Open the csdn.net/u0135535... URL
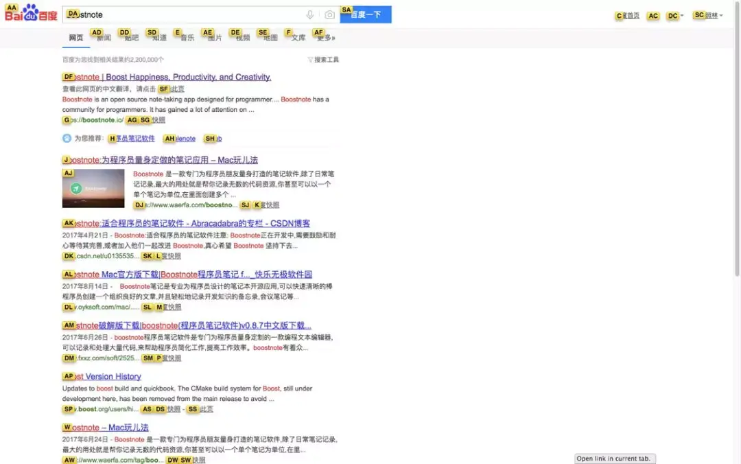Viewport: 741px width, 464px height. [101, 256]
